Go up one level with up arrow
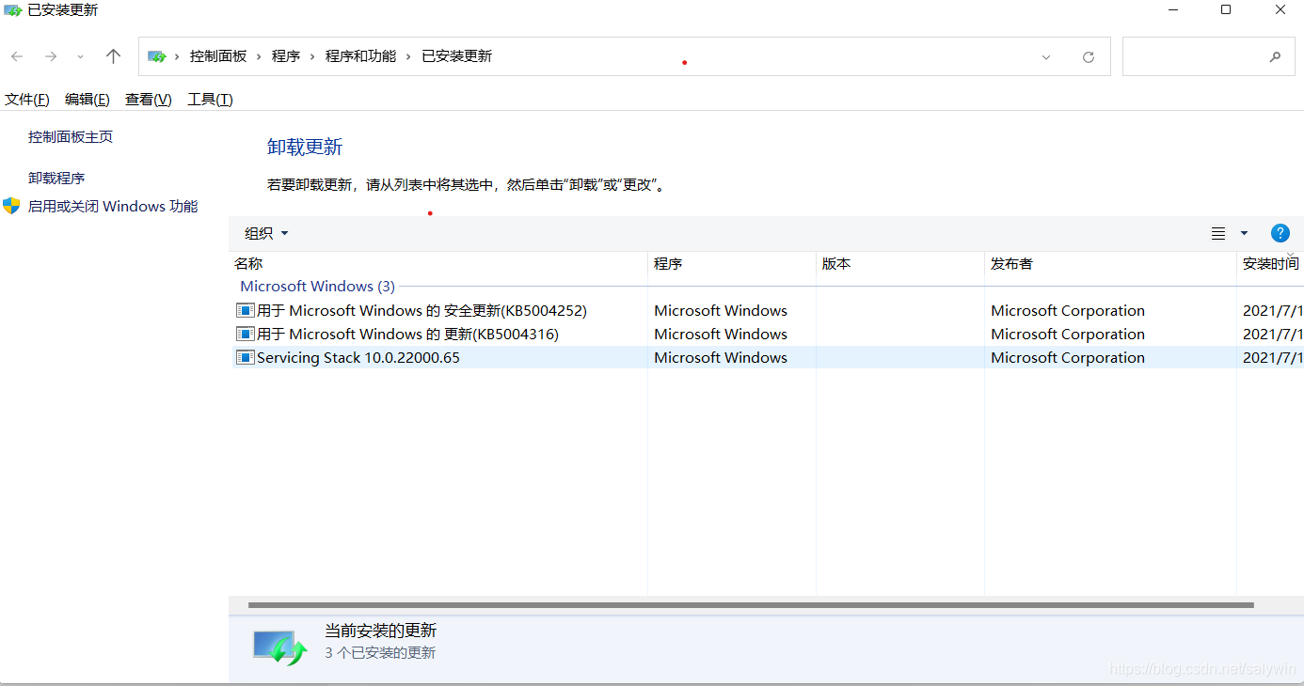 (113, 56)
